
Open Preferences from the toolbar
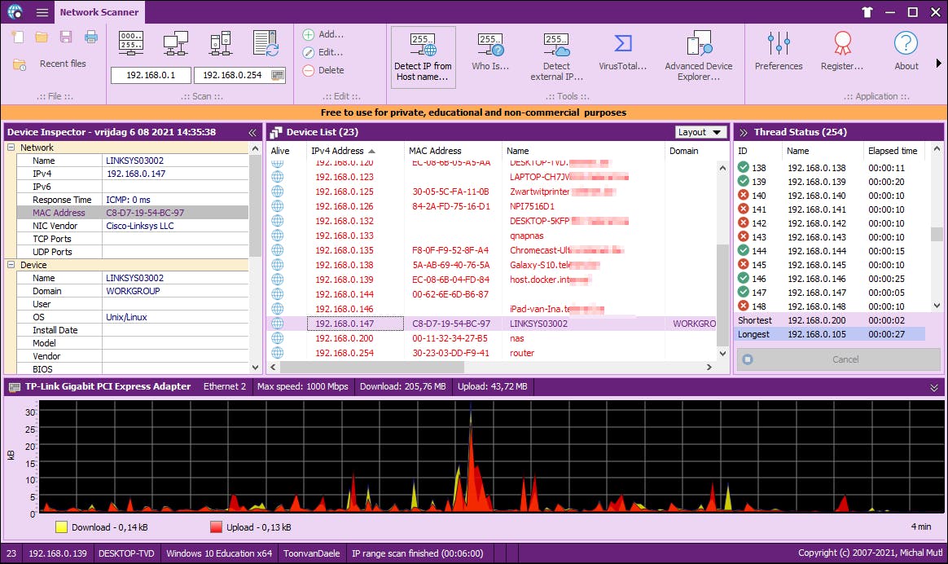(778, 51)
